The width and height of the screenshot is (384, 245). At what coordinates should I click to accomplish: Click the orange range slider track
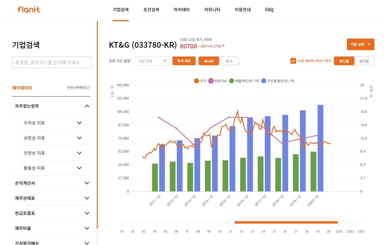point(286,222)
